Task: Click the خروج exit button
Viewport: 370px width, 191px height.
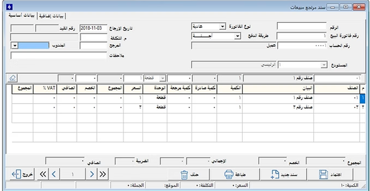Action: pos(22,174)
